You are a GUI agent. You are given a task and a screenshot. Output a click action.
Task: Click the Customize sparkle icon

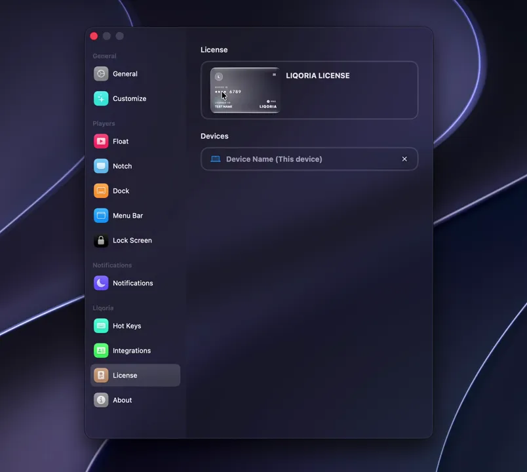[x=101, y=98]
